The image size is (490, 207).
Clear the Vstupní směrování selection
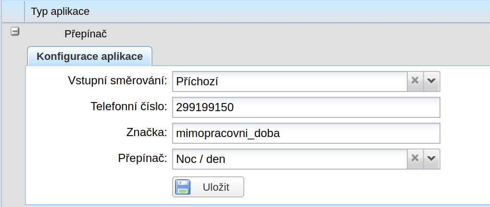point(415,81)
